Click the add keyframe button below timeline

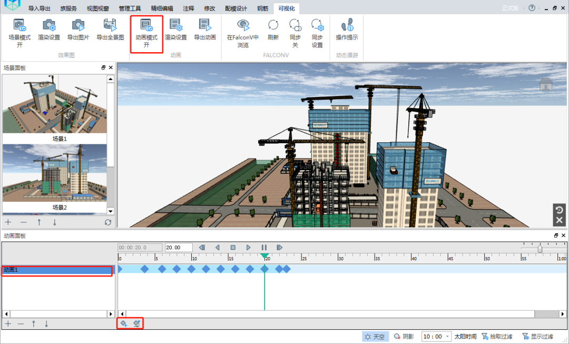coord(123,323)
